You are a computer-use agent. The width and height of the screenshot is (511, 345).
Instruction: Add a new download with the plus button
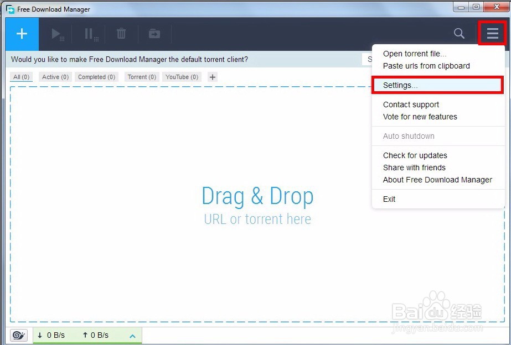(x=22, y=34)
